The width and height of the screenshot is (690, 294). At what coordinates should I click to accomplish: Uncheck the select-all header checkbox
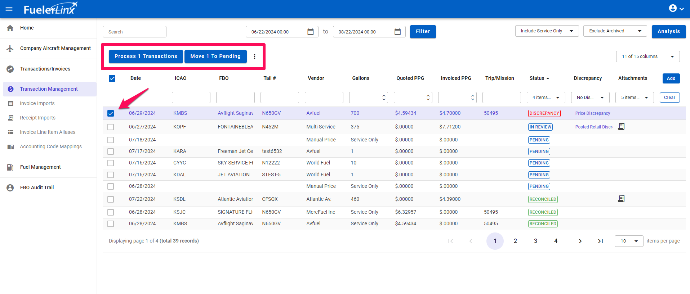[112, 78]
